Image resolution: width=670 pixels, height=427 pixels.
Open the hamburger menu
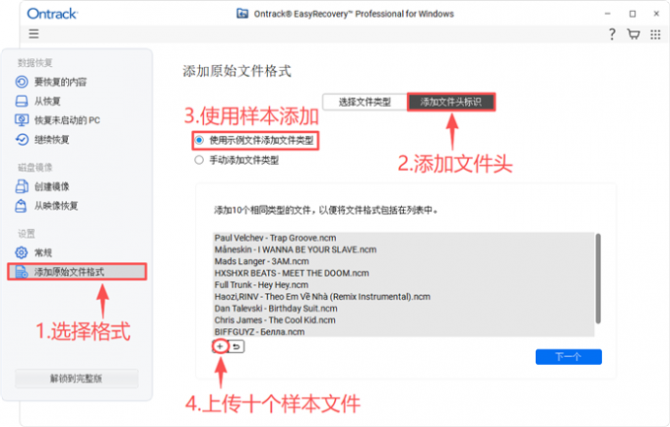point(33,34)
